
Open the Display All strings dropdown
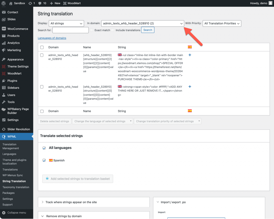coord(66,23)
